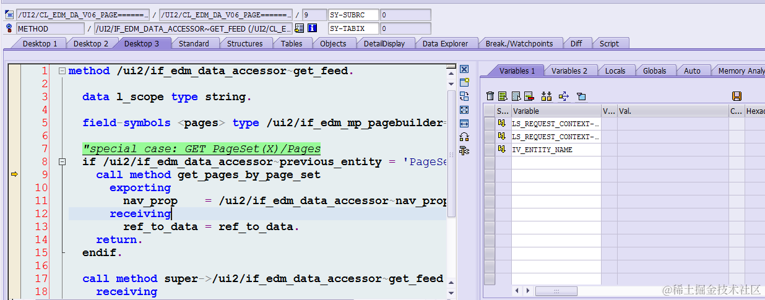
Task: Open the navigate-to-source icon after GET_FEED field
Action: point(300,28)
